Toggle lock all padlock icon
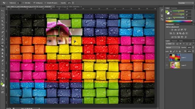Screen dimensions: 195x109 coord(180,51)
